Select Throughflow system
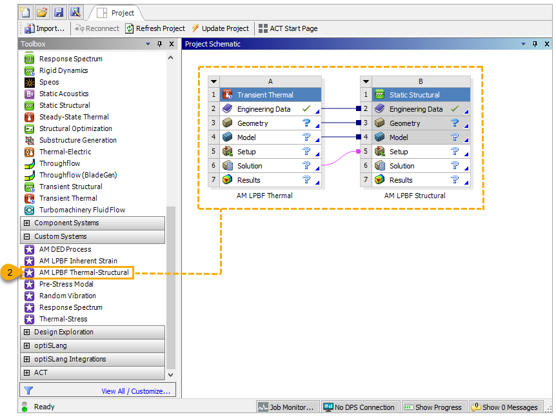This screenshot has width=556, height=417. point(52,163)
